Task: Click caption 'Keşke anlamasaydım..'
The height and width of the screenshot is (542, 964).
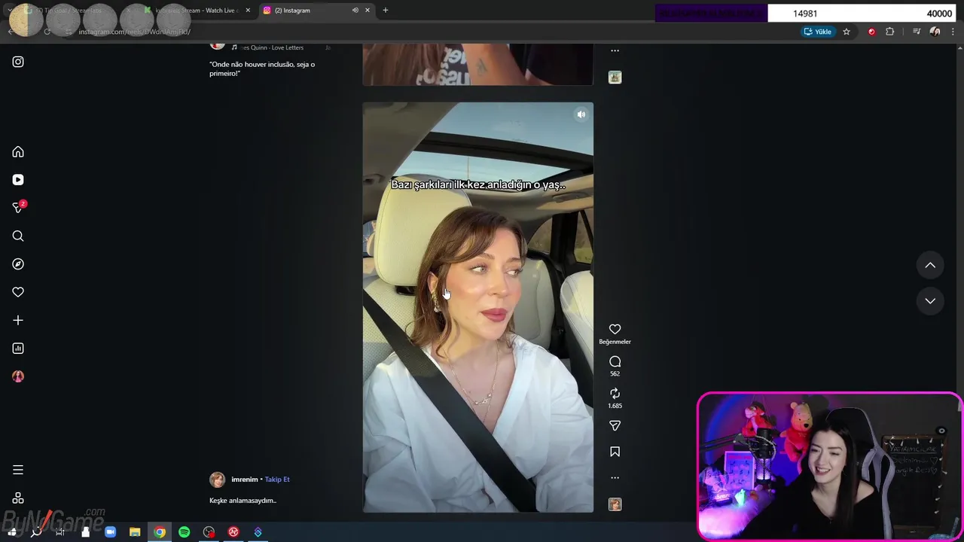Action: tap(243, 501)
